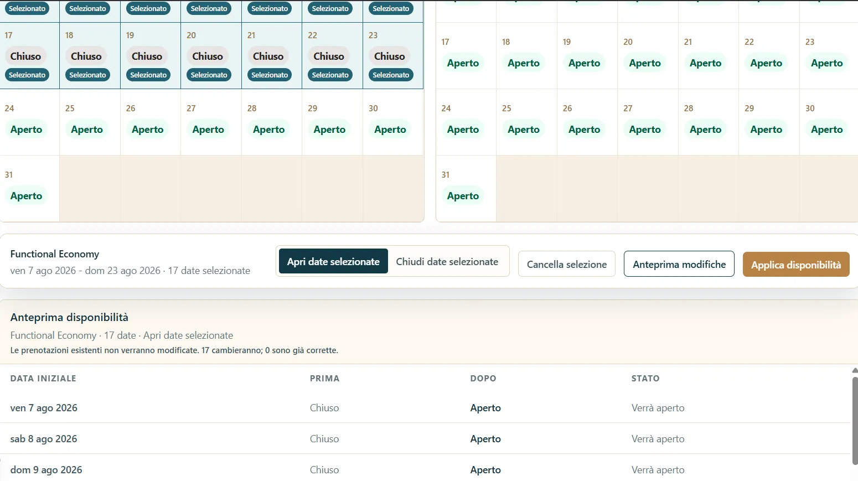The image size is (858, 481).
Task: Deselect day 20 marked Chiuso
Action: [211, 56]
